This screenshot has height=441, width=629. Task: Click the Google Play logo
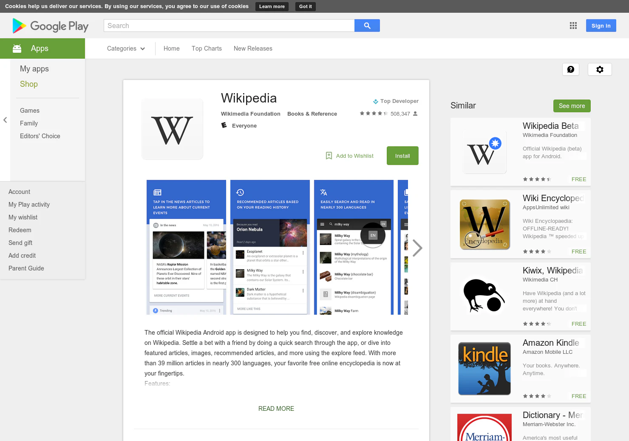tap(51, 26)
